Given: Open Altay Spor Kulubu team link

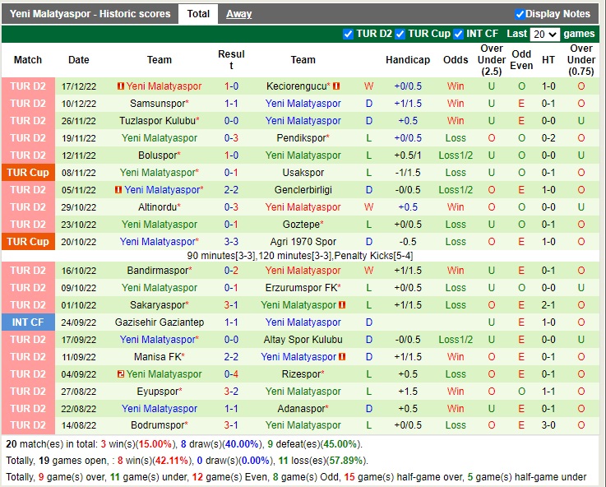Looking at the screenshot, I should coord(303,340).
